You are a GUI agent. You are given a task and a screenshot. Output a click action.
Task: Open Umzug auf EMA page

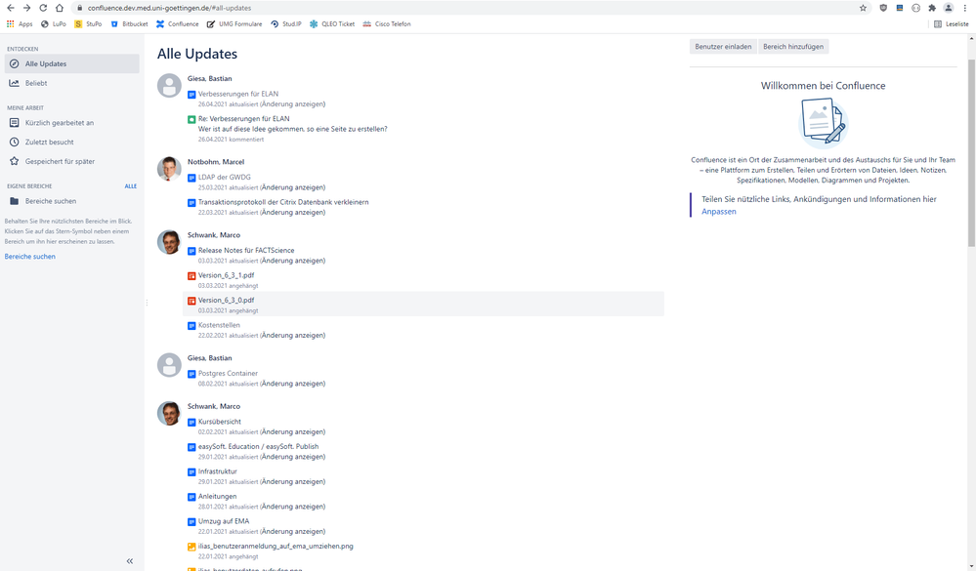(x=224, y=521)
